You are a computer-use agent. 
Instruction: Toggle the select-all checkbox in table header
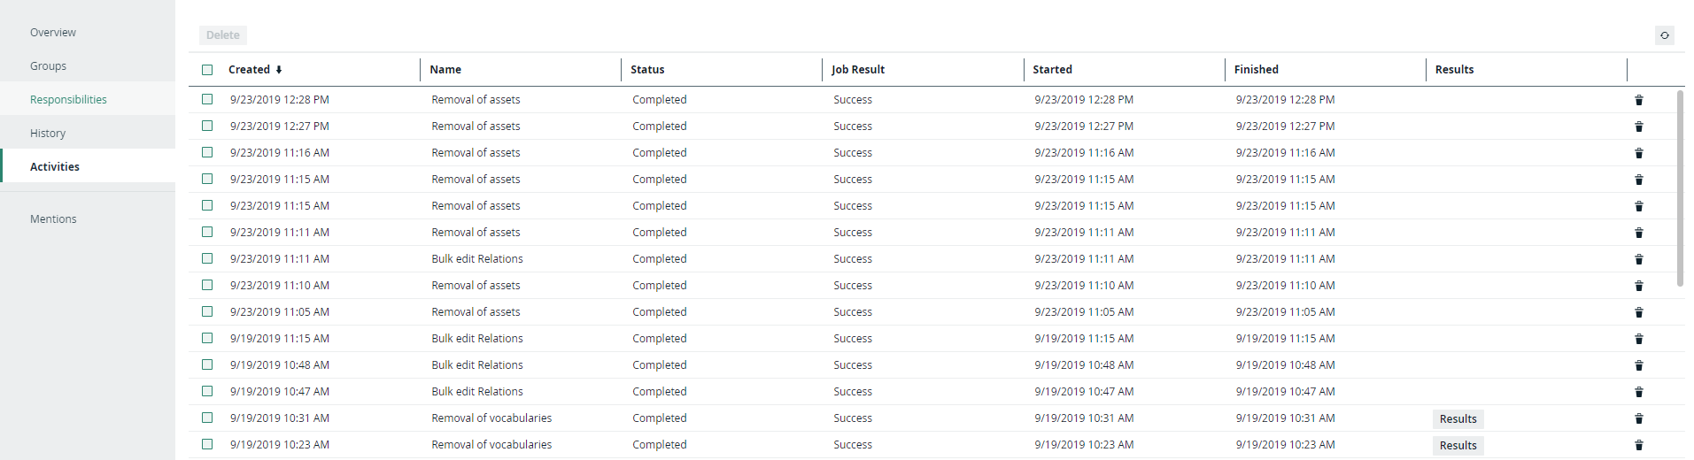(x=207, y=70)
